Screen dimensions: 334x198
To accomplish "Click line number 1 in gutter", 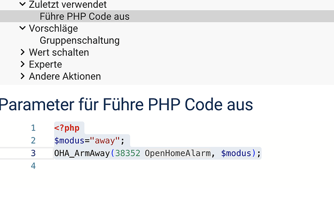I will click(33, 128).
